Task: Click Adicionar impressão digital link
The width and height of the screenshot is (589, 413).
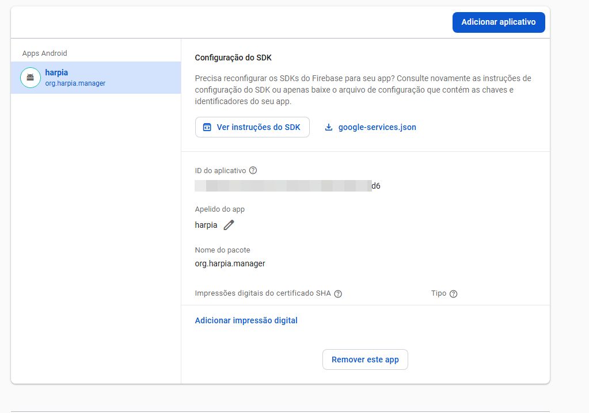Action: pos(246,320)
